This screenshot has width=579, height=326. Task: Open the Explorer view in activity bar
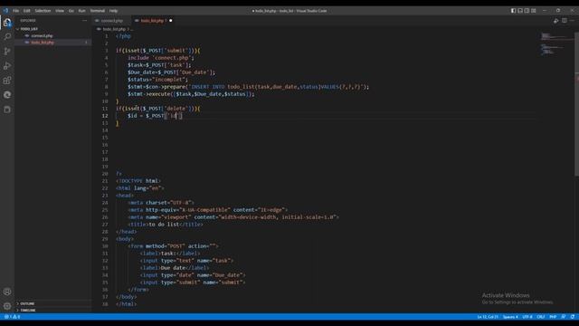click(x=7, y=23)
